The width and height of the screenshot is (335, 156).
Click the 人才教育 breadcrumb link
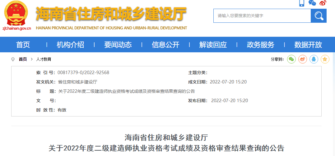pyautogui.click(x=44, y=59)
